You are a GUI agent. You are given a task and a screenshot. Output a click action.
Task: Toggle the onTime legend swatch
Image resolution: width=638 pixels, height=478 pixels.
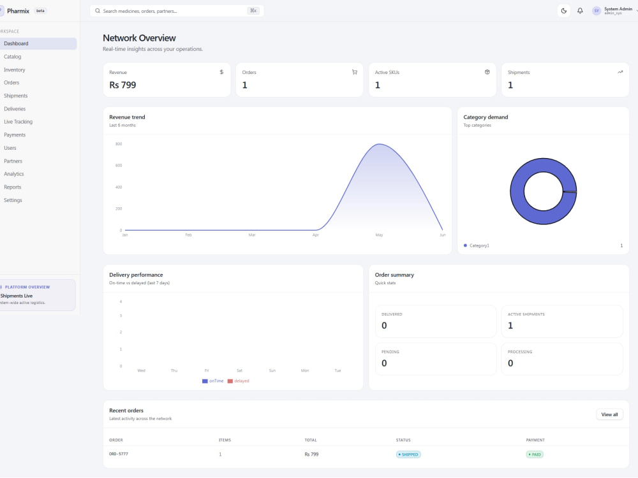coord(205,381)
